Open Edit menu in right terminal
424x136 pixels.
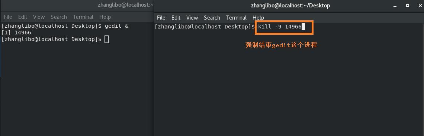coord(176,18)
